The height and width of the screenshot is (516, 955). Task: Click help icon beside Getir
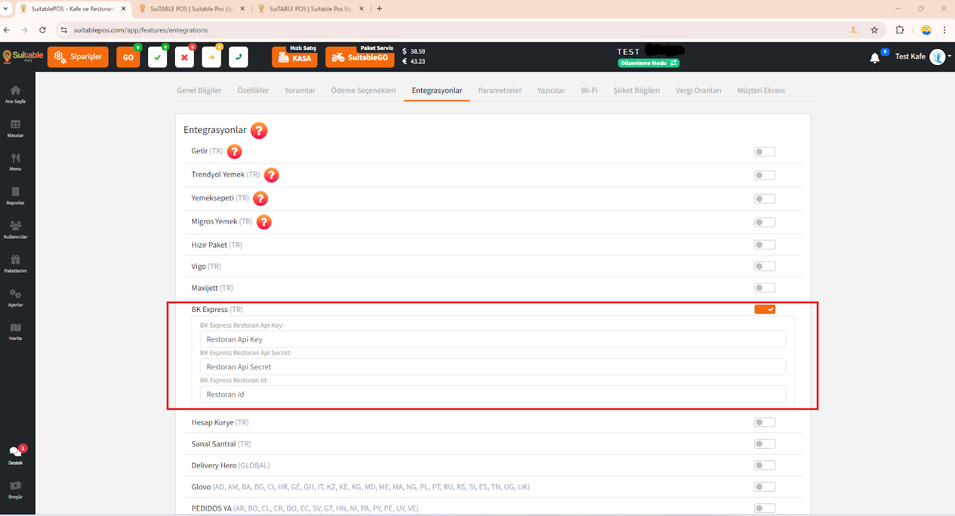235,152
